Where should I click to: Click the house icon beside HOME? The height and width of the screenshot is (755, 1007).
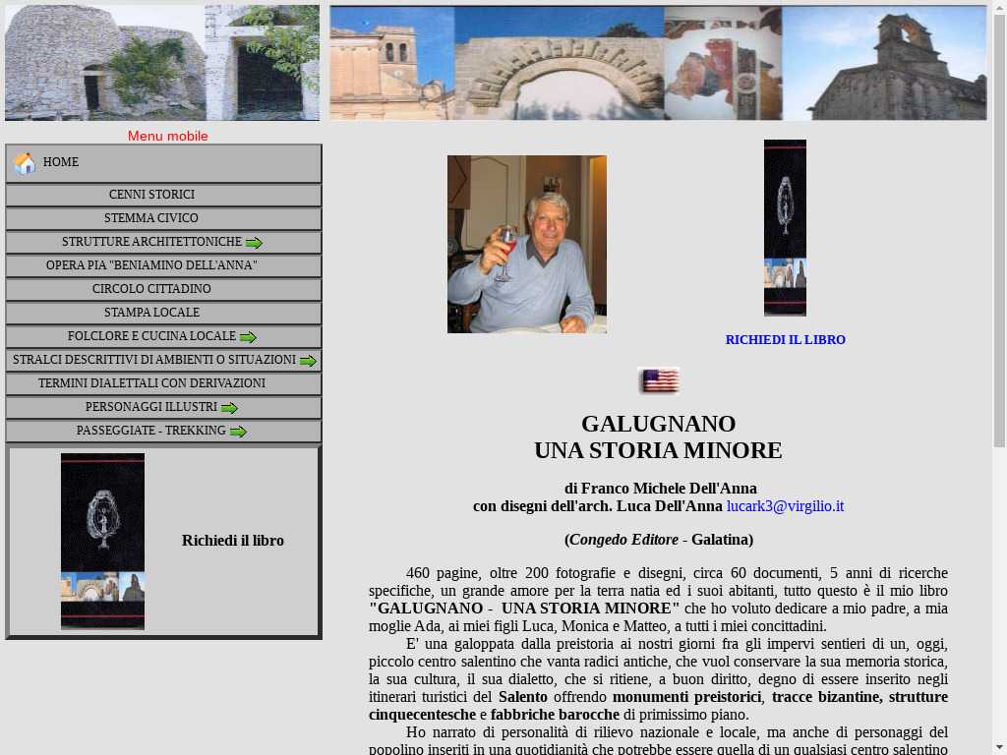pyautogui.click(x=25, y=163)
